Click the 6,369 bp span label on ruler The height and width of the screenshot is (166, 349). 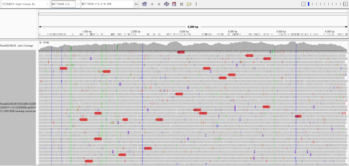point(193,27)
